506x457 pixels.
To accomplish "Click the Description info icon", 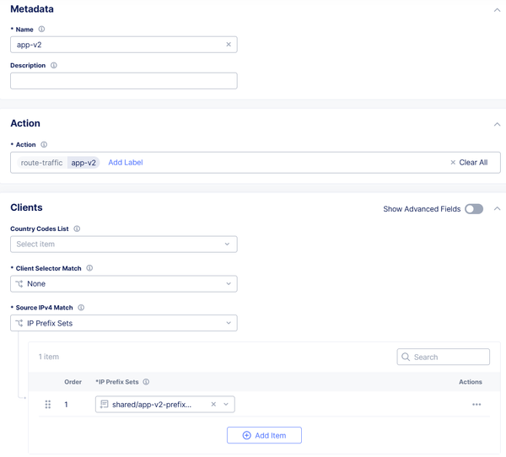I will click(54, 65).
